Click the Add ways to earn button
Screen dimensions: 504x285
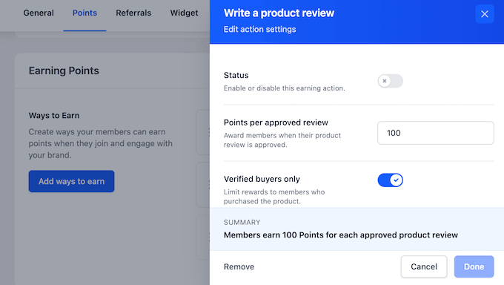(x=71, y=181)
